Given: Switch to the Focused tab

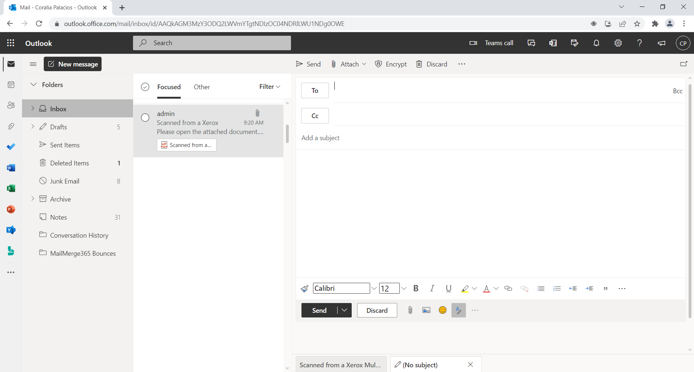Looking at the screenshot, I should point(169,87).
